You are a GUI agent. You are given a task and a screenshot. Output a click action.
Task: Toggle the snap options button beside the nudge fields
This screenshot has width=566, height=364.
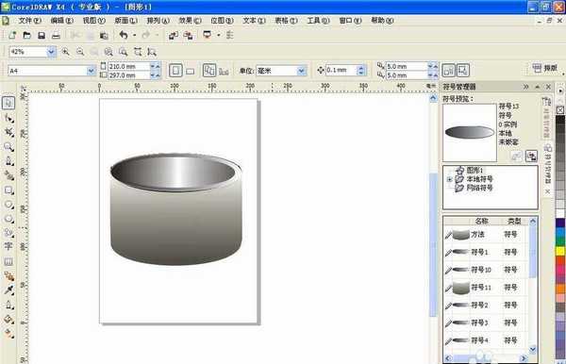pos(448,71)
